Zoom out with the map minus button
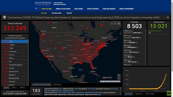The image size is (173, 97). (x=119, y=78)
